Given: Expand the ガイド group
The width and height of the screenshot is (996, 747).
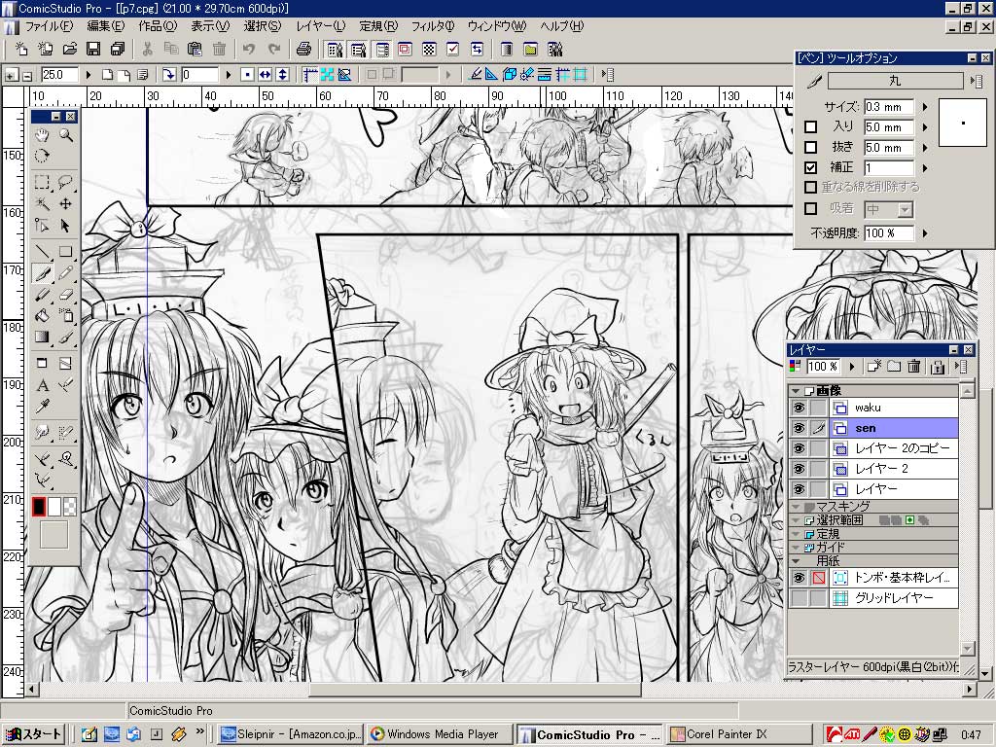Looking at the screenshot, I should (x=796, y=547).
